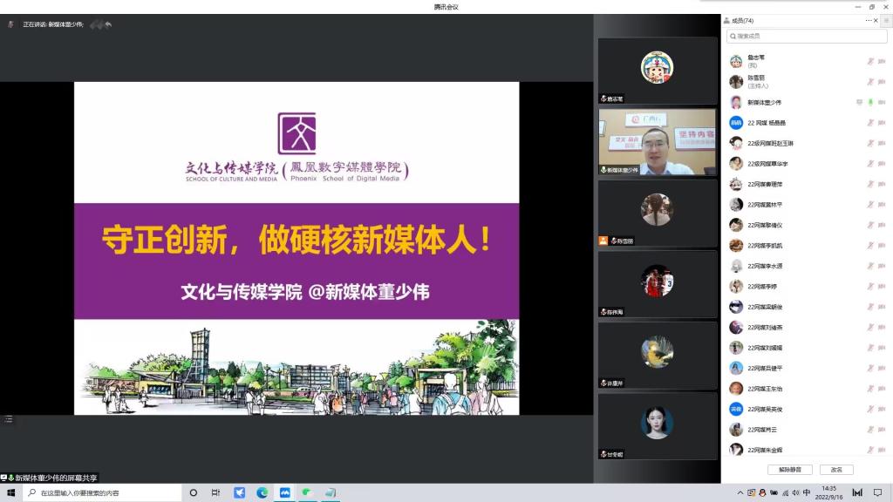Select the basketball-avatar participant tile

click(x=658, y=284)
